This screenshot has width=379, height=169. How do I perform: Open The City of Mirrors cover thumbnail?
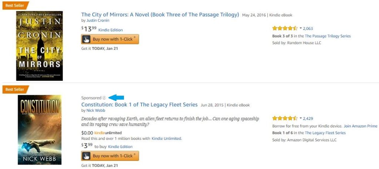pos(40,46)
